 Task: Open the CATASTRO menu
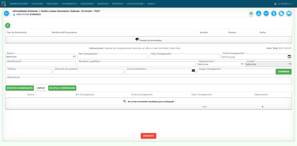click(x=38, y=4)
